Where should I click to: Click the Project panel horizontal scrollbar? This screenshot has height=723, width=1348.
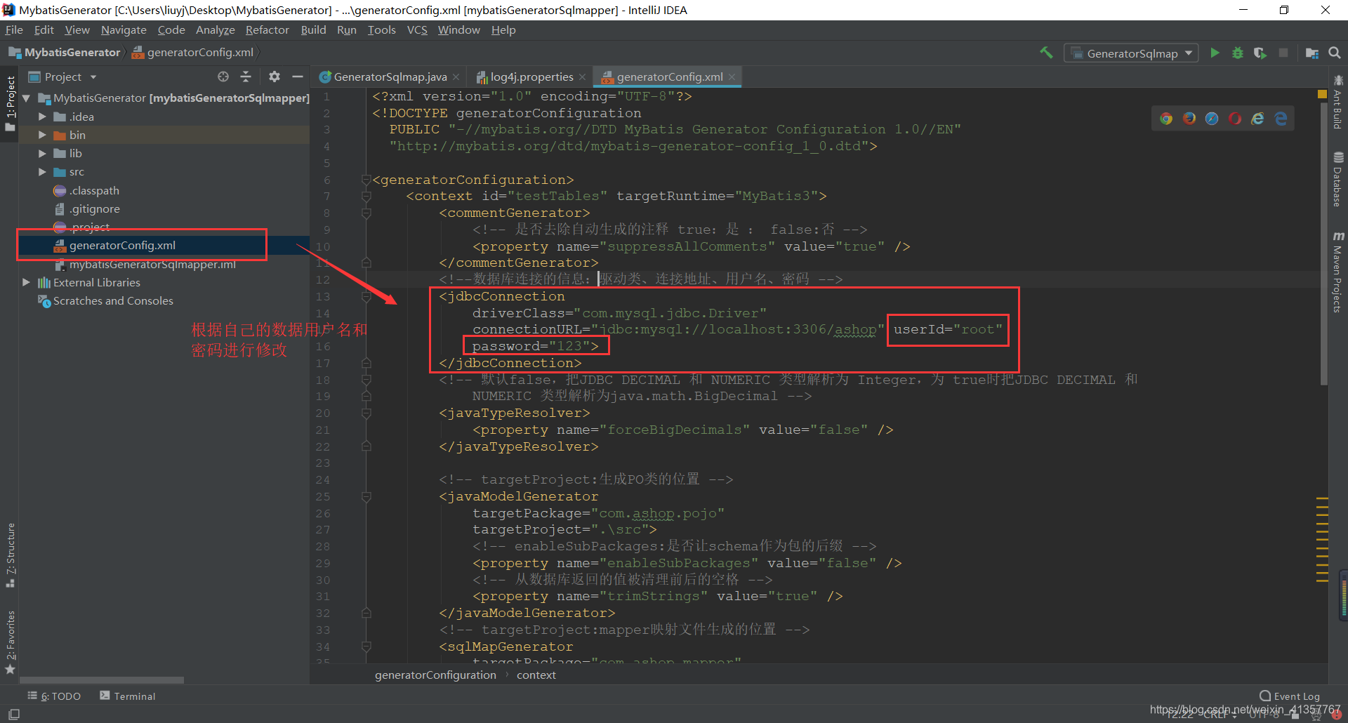102,679
